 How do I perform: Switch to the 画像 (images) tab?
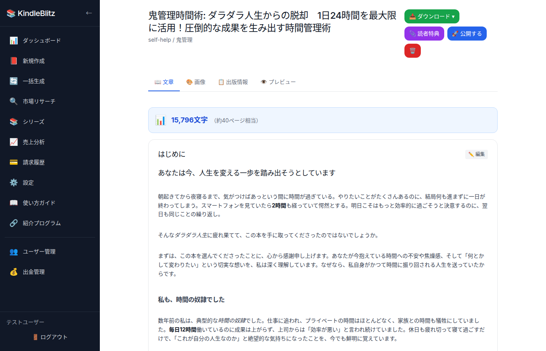(196, 82)
